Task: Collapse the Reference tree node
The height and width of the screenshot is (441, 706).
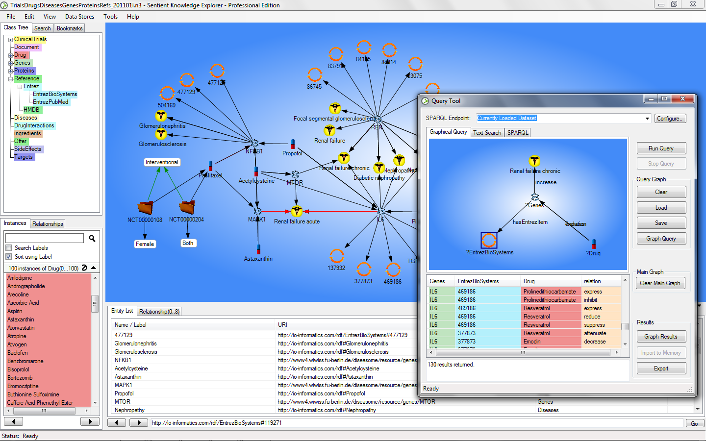Action: [x=10, y=79]
